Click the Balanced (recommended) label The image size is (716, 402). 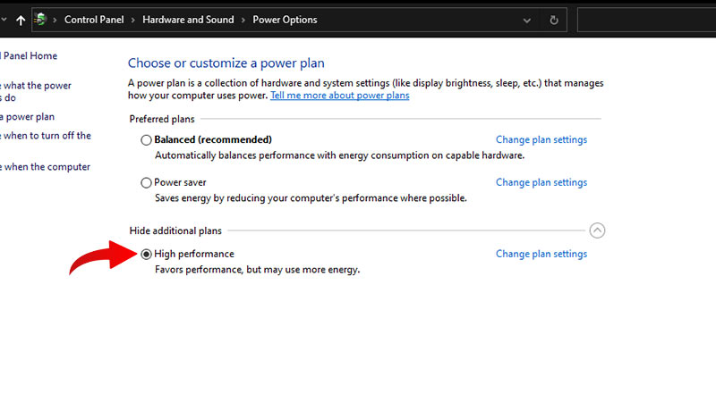click(213, 139)
